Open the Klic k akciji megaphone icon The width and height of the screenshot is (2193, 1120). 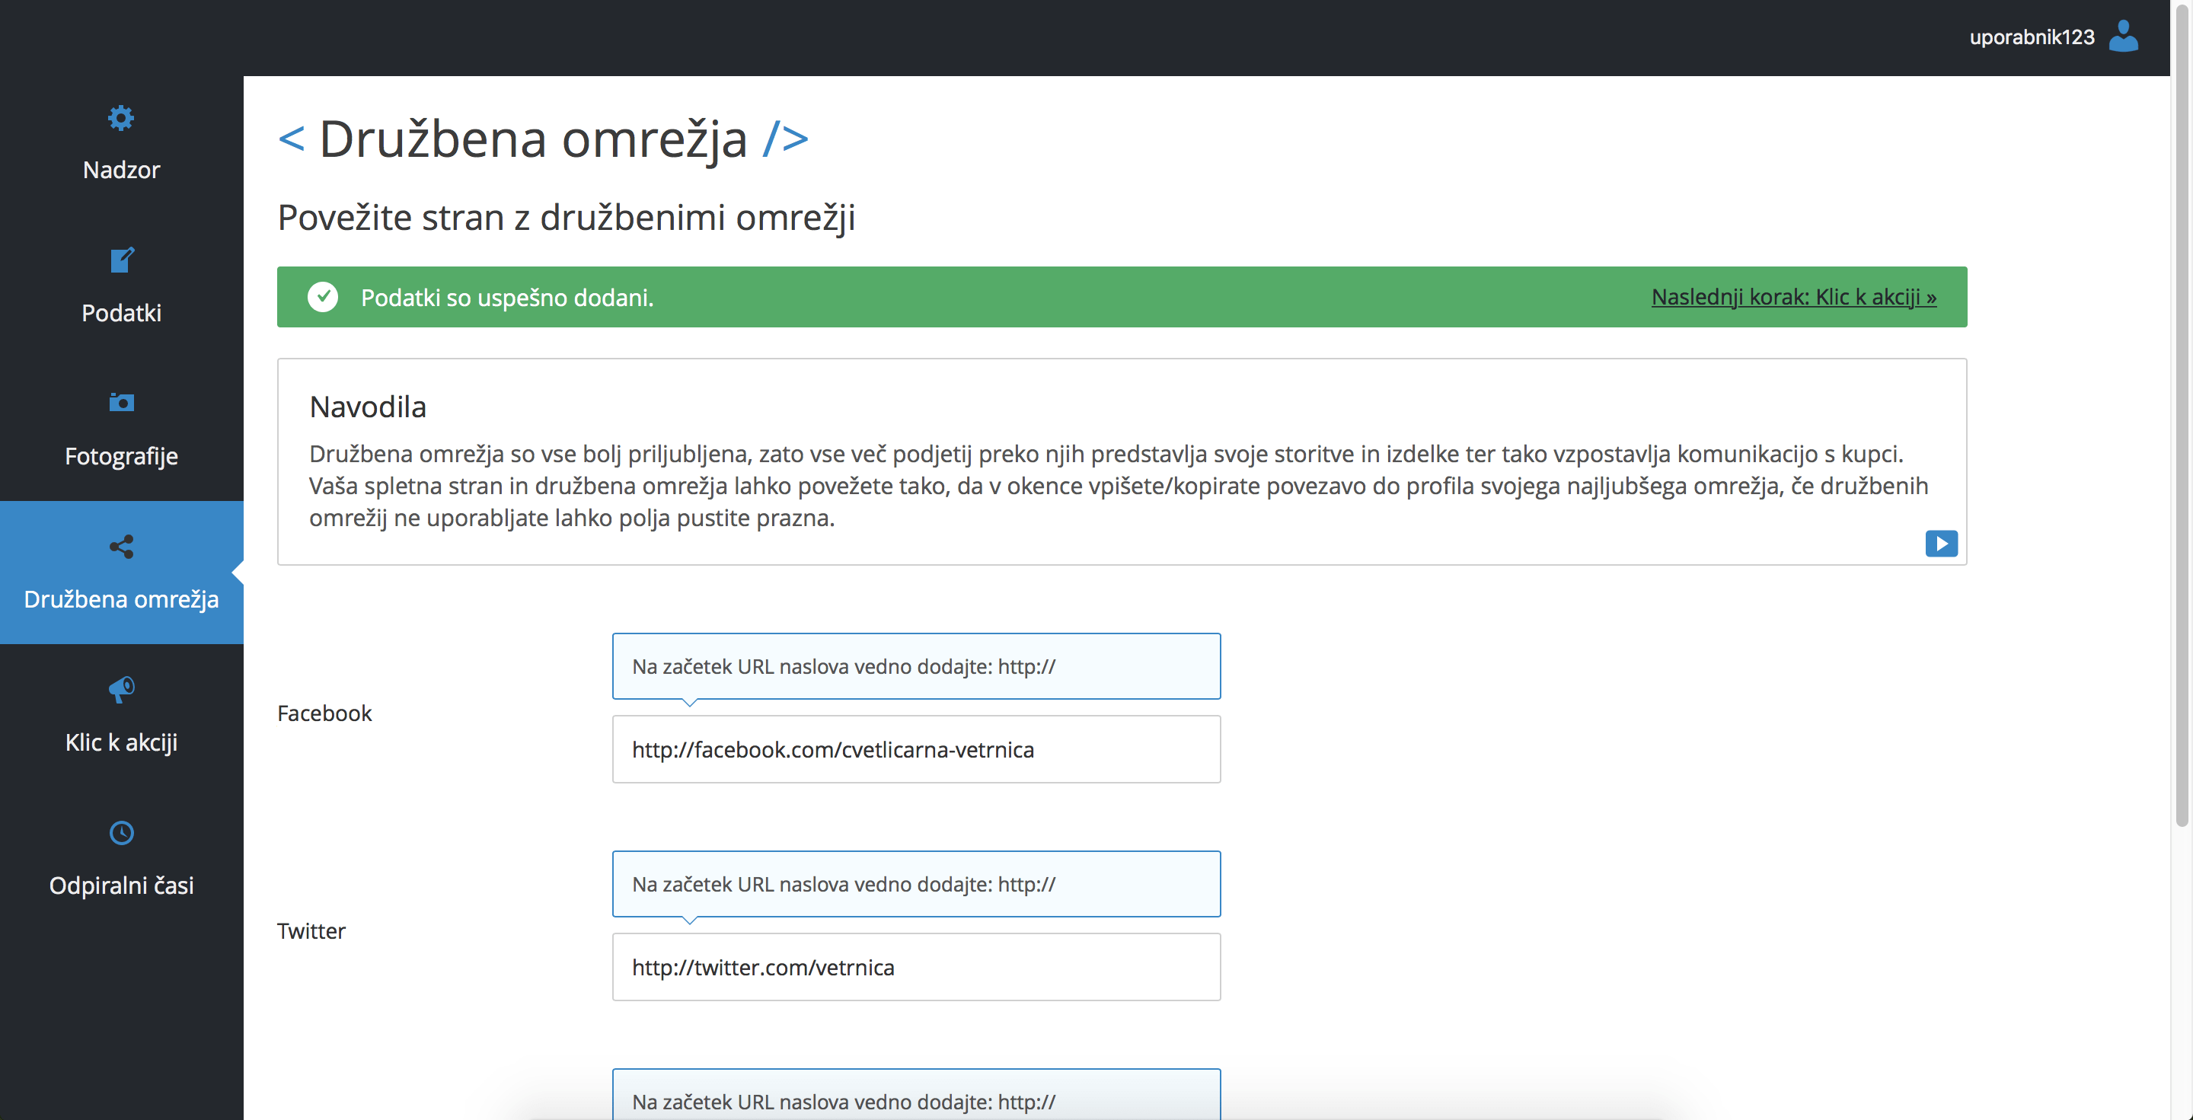(x=122, y=689)
